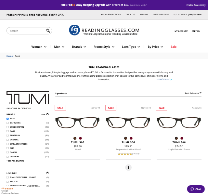Click Restrictions apply link in banner

138,5
